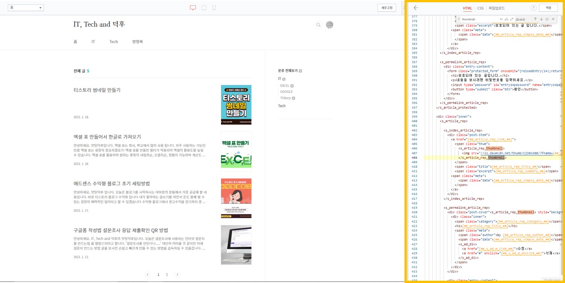Open post 구글폼 작성법 설문조사 응답 제출확인 QR 방법
This screenshot has width=565, height=283.
coord(121,230)
